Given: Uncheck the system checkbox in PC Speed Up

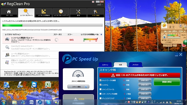Looking at the screenshot, I should point(101,85).
